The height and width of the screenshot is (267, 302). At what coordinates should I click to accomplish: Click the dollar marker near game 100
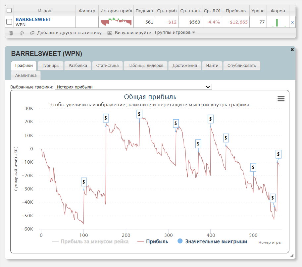tap(84, 182)
